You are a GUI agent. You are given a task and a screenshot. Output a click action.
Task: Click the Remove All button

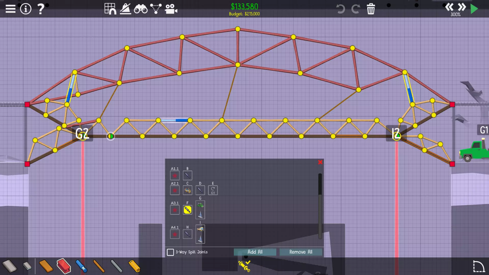point(301,252)
